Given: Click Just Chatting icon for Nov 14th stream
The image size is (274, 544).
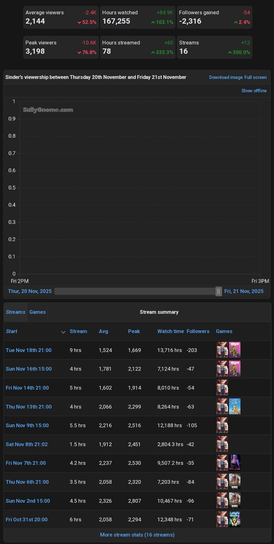Looking at the screenshot, I should 222,387.
